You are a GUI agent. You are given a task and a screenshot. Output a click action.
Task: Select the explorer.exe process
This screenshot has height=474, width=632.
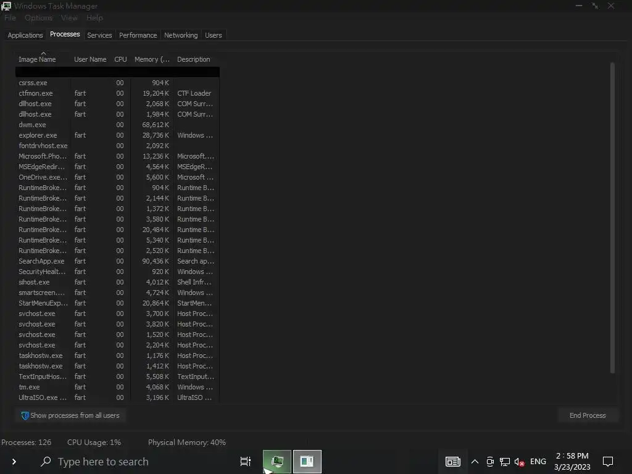click(x=117, y=135)
